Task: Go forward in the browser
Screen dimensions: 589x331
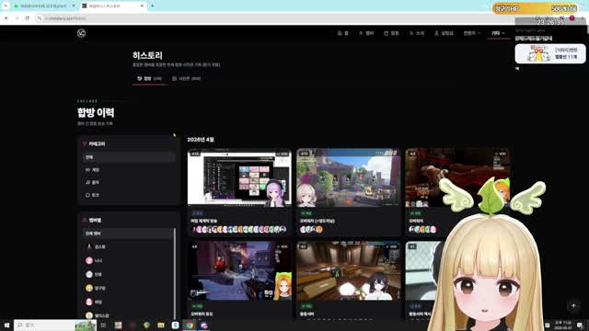Action: (x=17, y=18)
